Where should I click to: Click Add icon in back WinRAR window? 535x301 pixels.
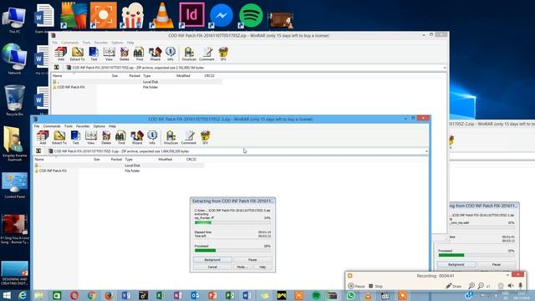61,54
